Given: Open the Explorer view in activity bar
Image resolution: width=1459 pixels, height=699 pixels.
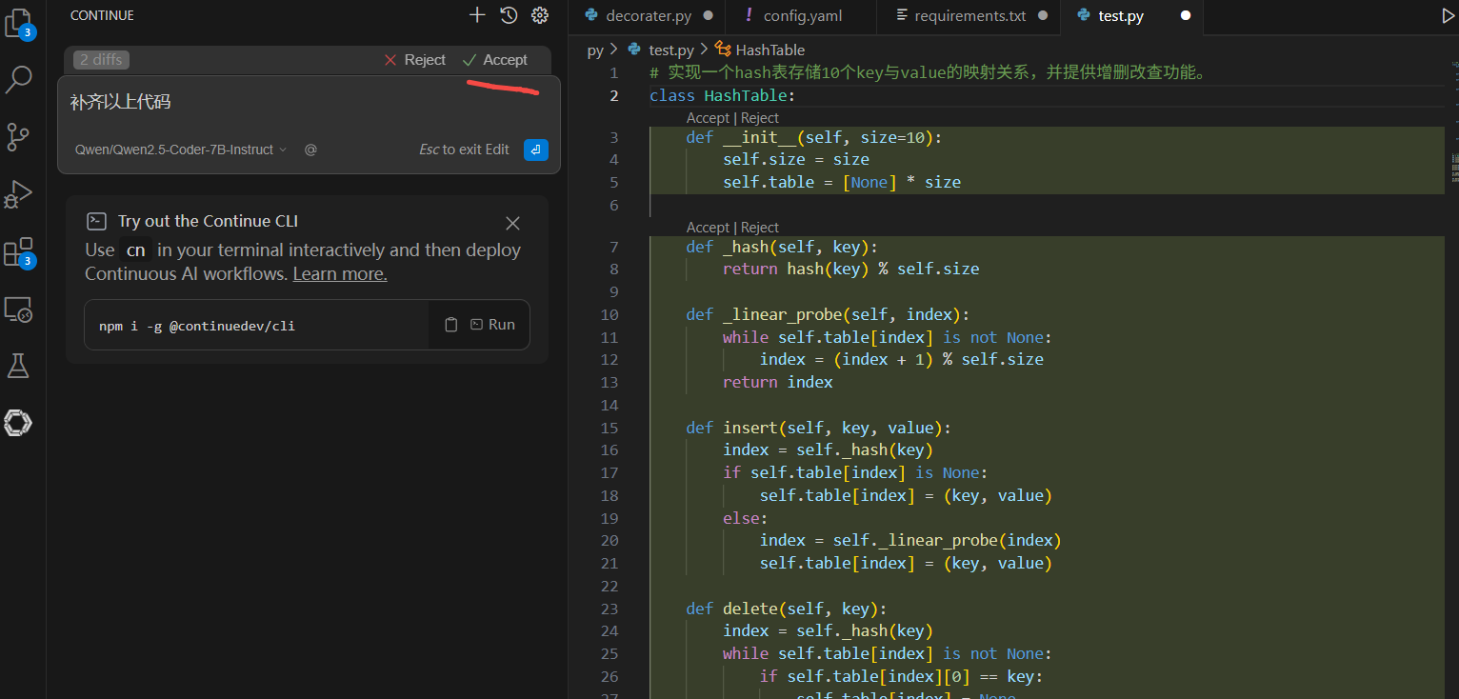Looking at the screenshot, I should click(x=19, y=23).
